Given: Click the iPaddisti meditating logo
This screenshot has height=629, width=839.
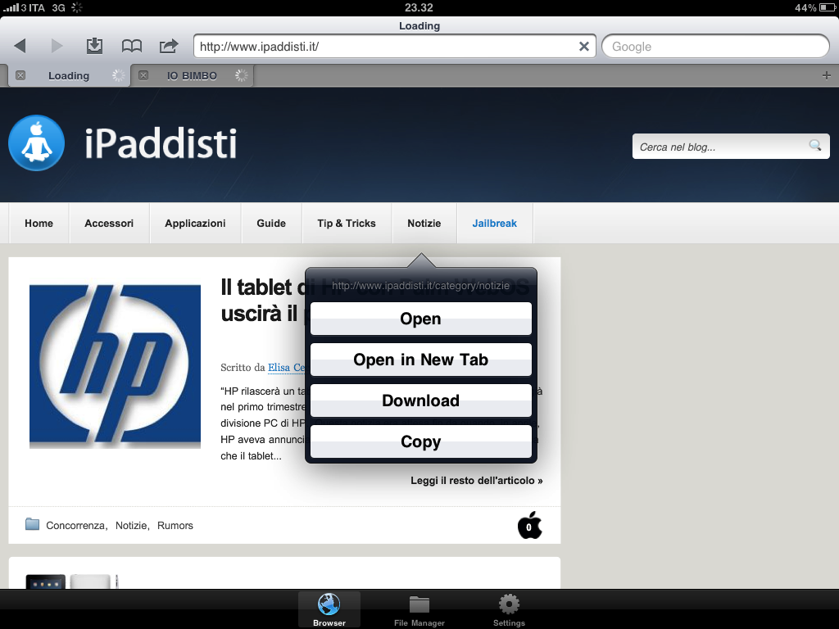Looking at the screenshot, I should coord(36,143).
